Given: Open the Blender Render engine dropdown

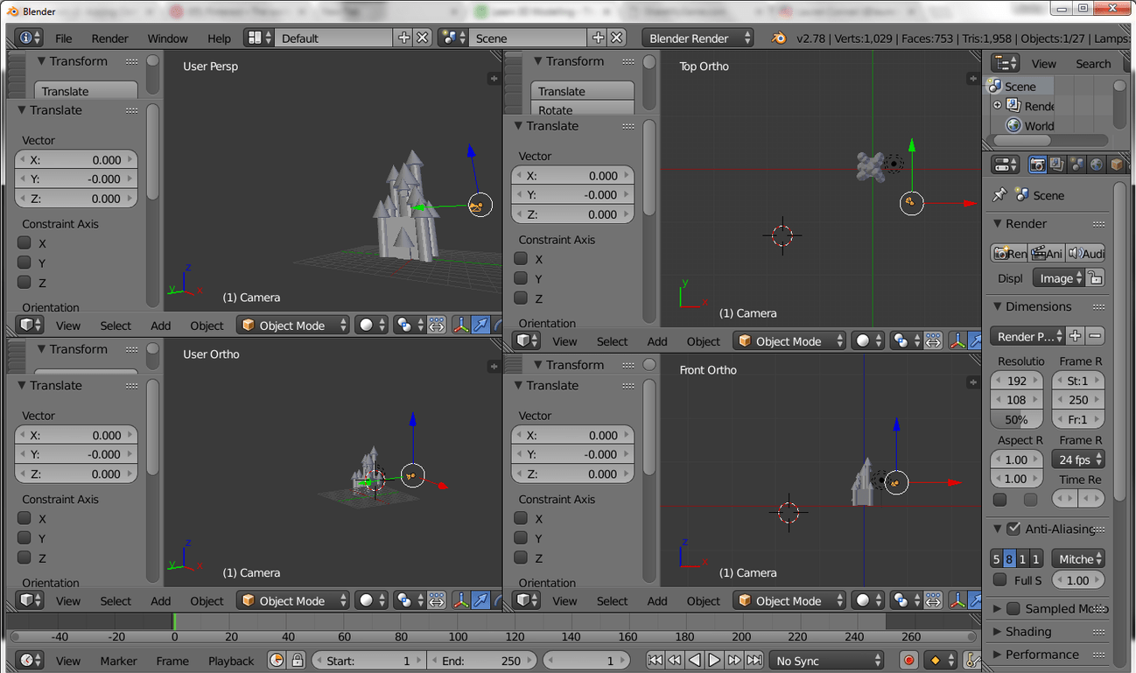Looking at the screenshot, I should [698, 38].
